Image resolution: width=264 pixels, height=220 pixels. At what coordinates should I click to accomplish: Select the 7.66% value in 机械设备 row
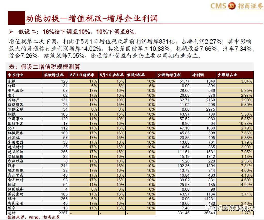coord(246,133)
